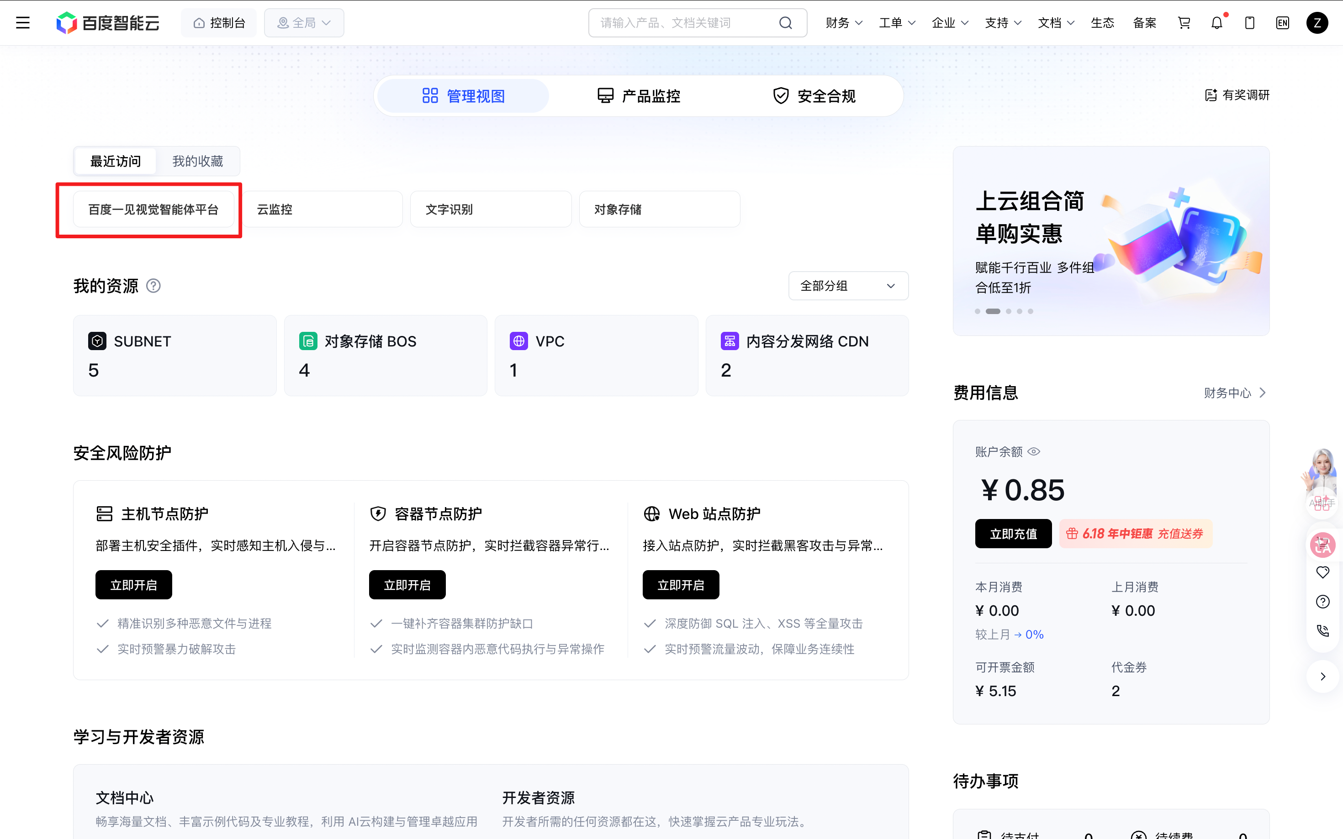Click the search magnifier icon

[785, 23]
